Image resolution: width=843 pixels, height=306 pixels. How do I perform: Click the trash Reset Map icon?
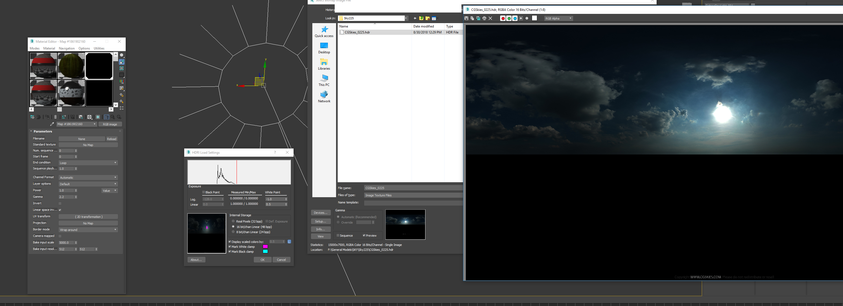55,117
